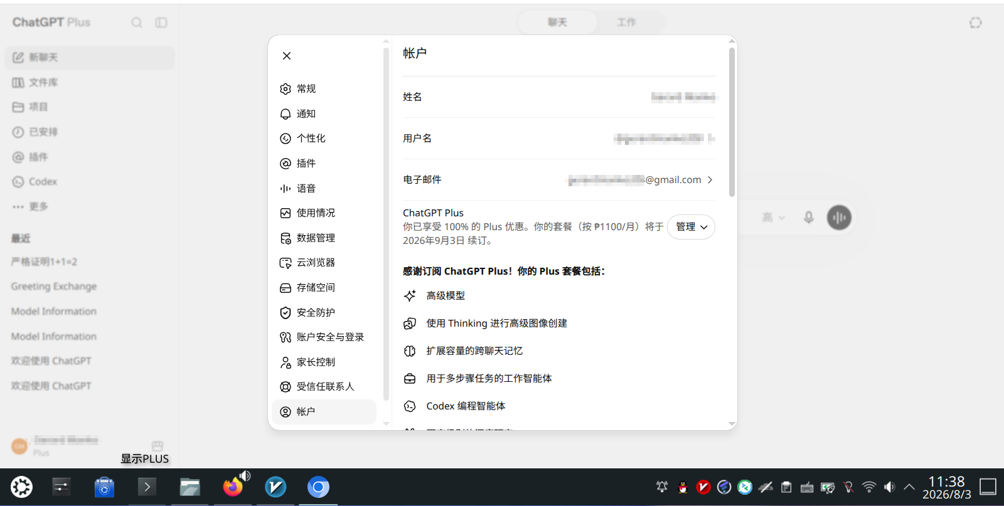This screenshot has height=506, width=1004.
Task: Click the keyboard icon in the system tray
Action: point(807,487)
